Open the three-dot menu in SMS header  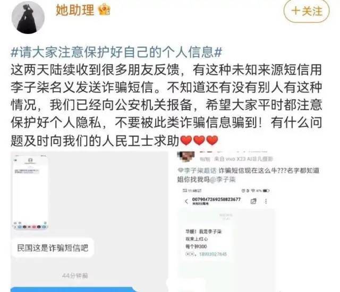pos(266,201)
